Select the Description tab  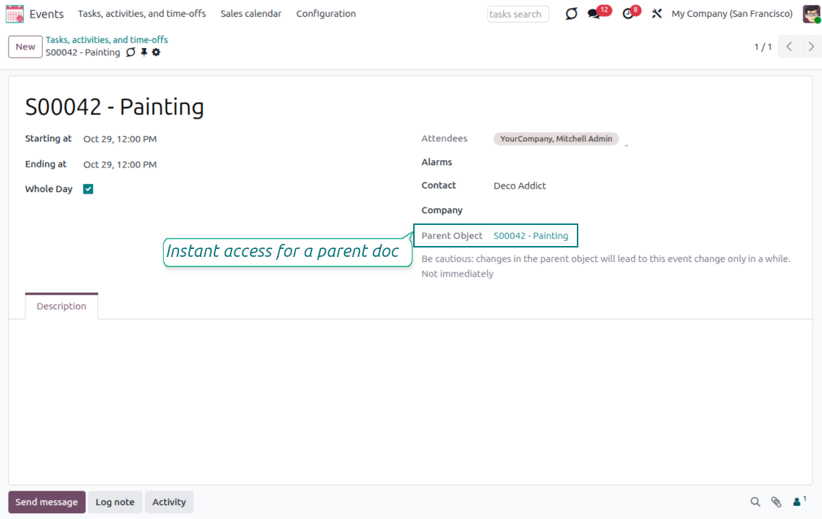[x=62, y=306]
